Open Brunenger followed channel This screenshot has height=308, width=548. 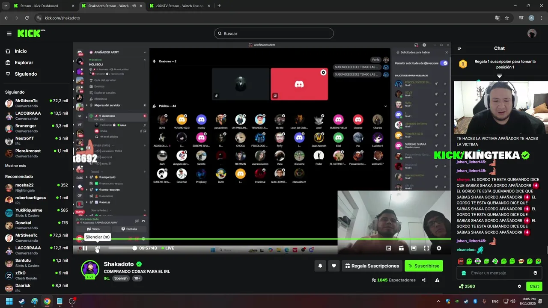pos(36,128)
